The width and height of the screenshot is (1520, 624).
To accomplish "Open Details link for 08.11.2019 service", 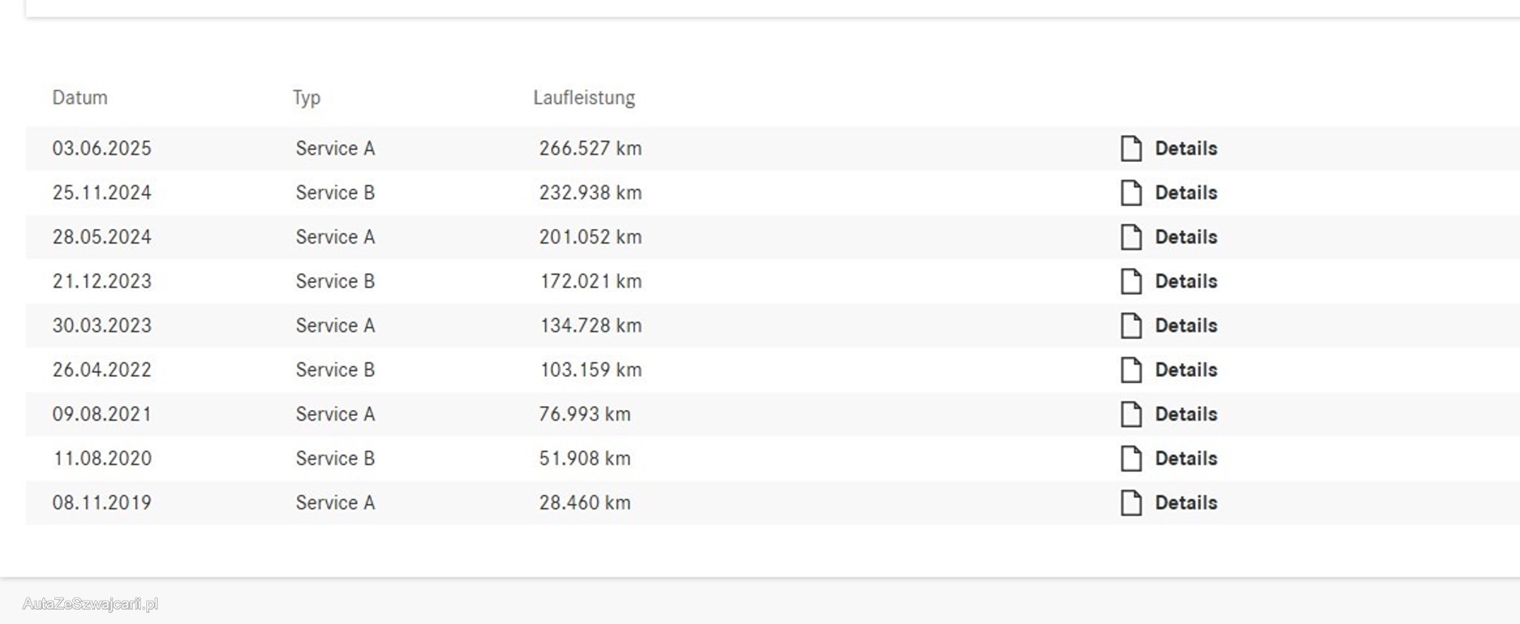I will 1185,503.
